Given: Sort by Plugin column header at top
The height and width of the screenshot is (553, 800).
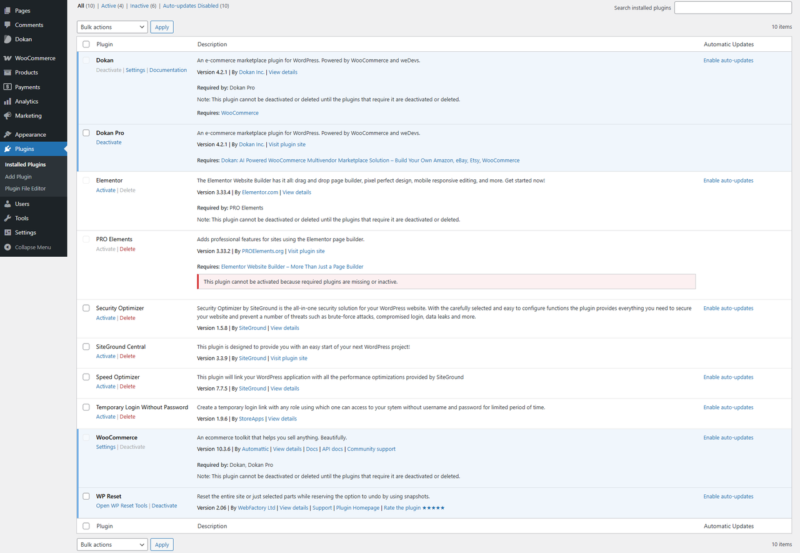Looking at the screenshot, I should pos(104,44).
